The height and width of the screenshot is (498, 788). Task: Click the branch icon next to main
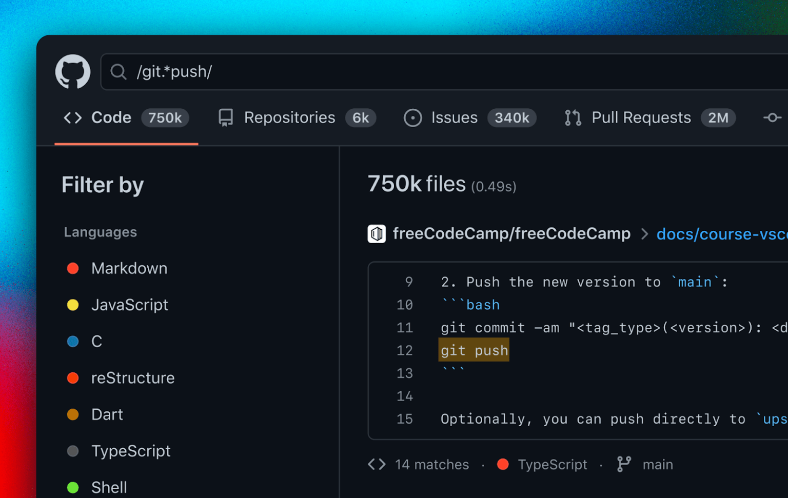[x=623, y=463]
